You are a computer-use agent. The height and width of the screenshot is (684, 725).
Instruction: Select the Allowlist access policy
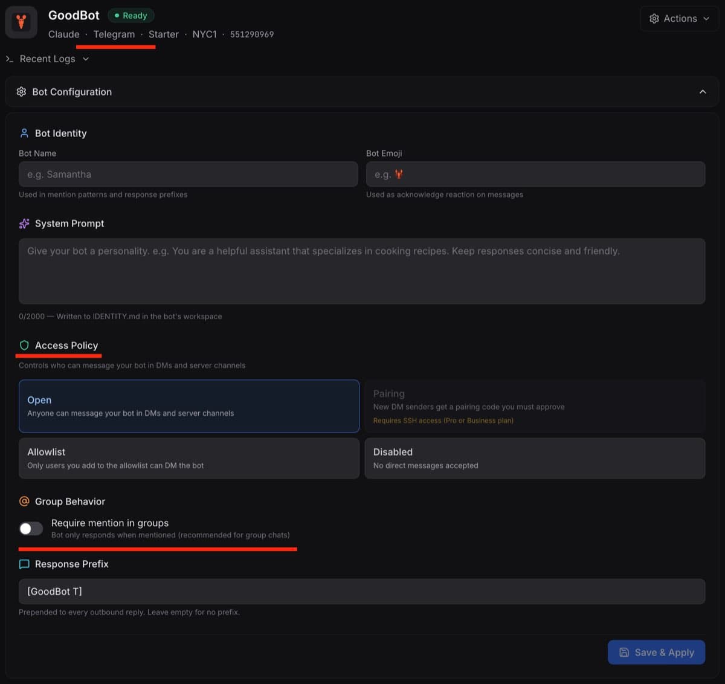pos(189,457)
